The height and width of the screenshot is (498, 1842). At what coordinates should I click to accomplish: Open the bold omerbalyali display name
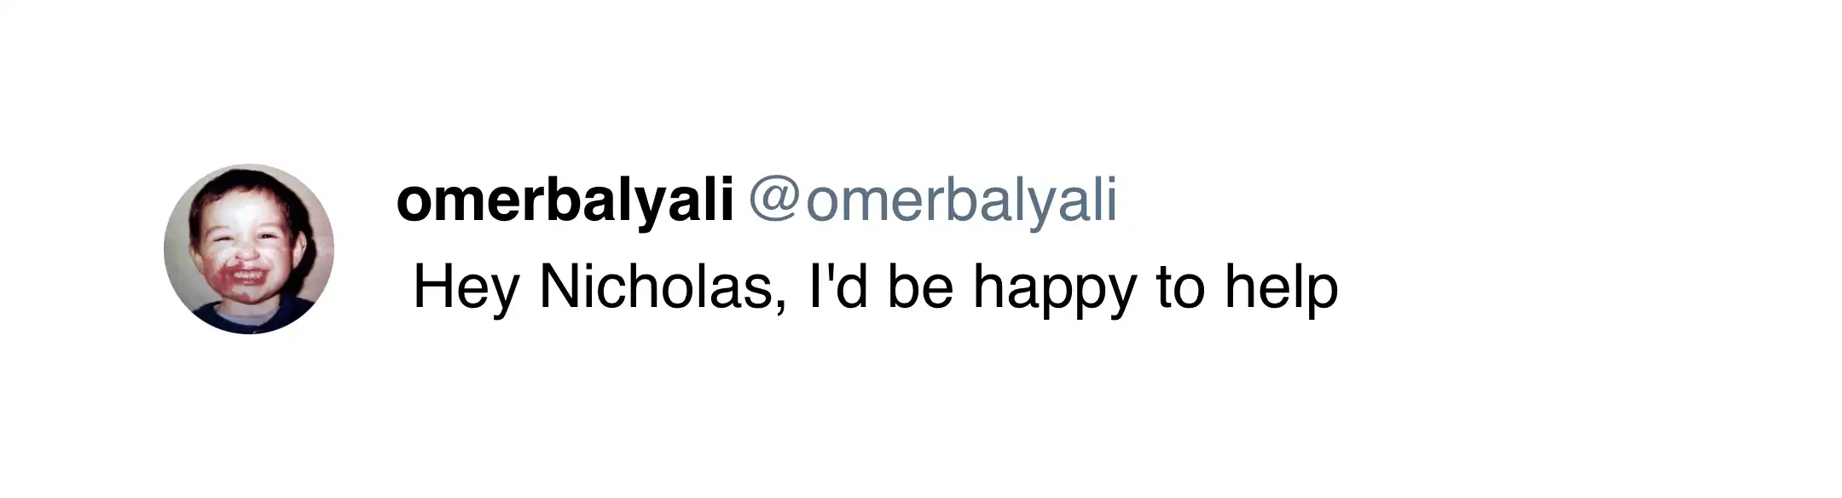pos(565,201)
